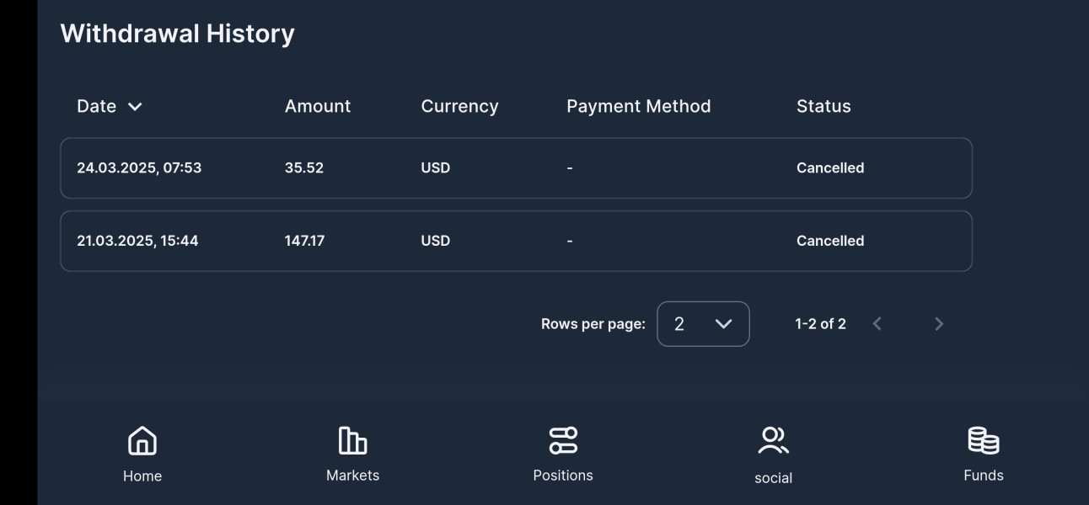Viewport: 1089px width, 505px height.
Task: Select the Positions sliders icon
Action: (563, 440)
